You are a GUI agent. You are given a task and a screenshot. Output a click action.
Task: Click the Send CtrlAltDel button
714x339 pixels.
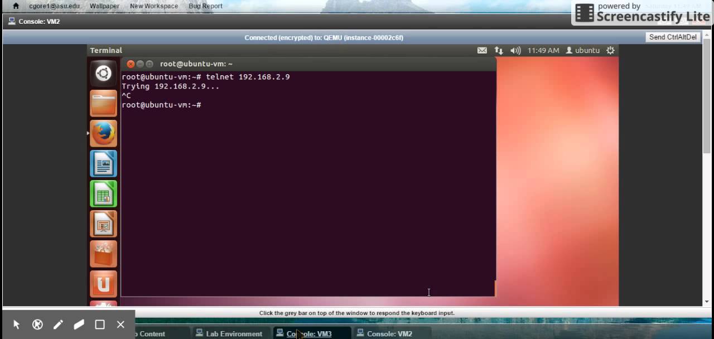(673, 37)
